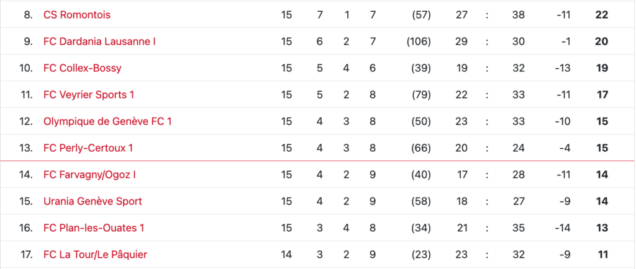This screenshot has height=269, width=636.
Task: Select the FC Plan-les-Ouates 1 link
Action: tap(94, 228)
